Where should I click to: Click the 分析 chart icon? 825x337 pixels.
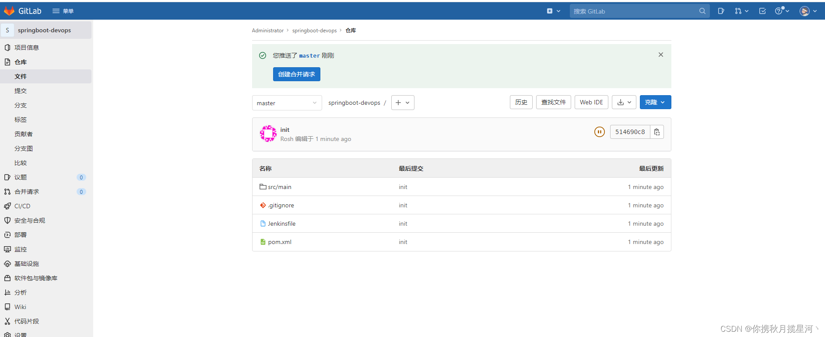(7, 292)
